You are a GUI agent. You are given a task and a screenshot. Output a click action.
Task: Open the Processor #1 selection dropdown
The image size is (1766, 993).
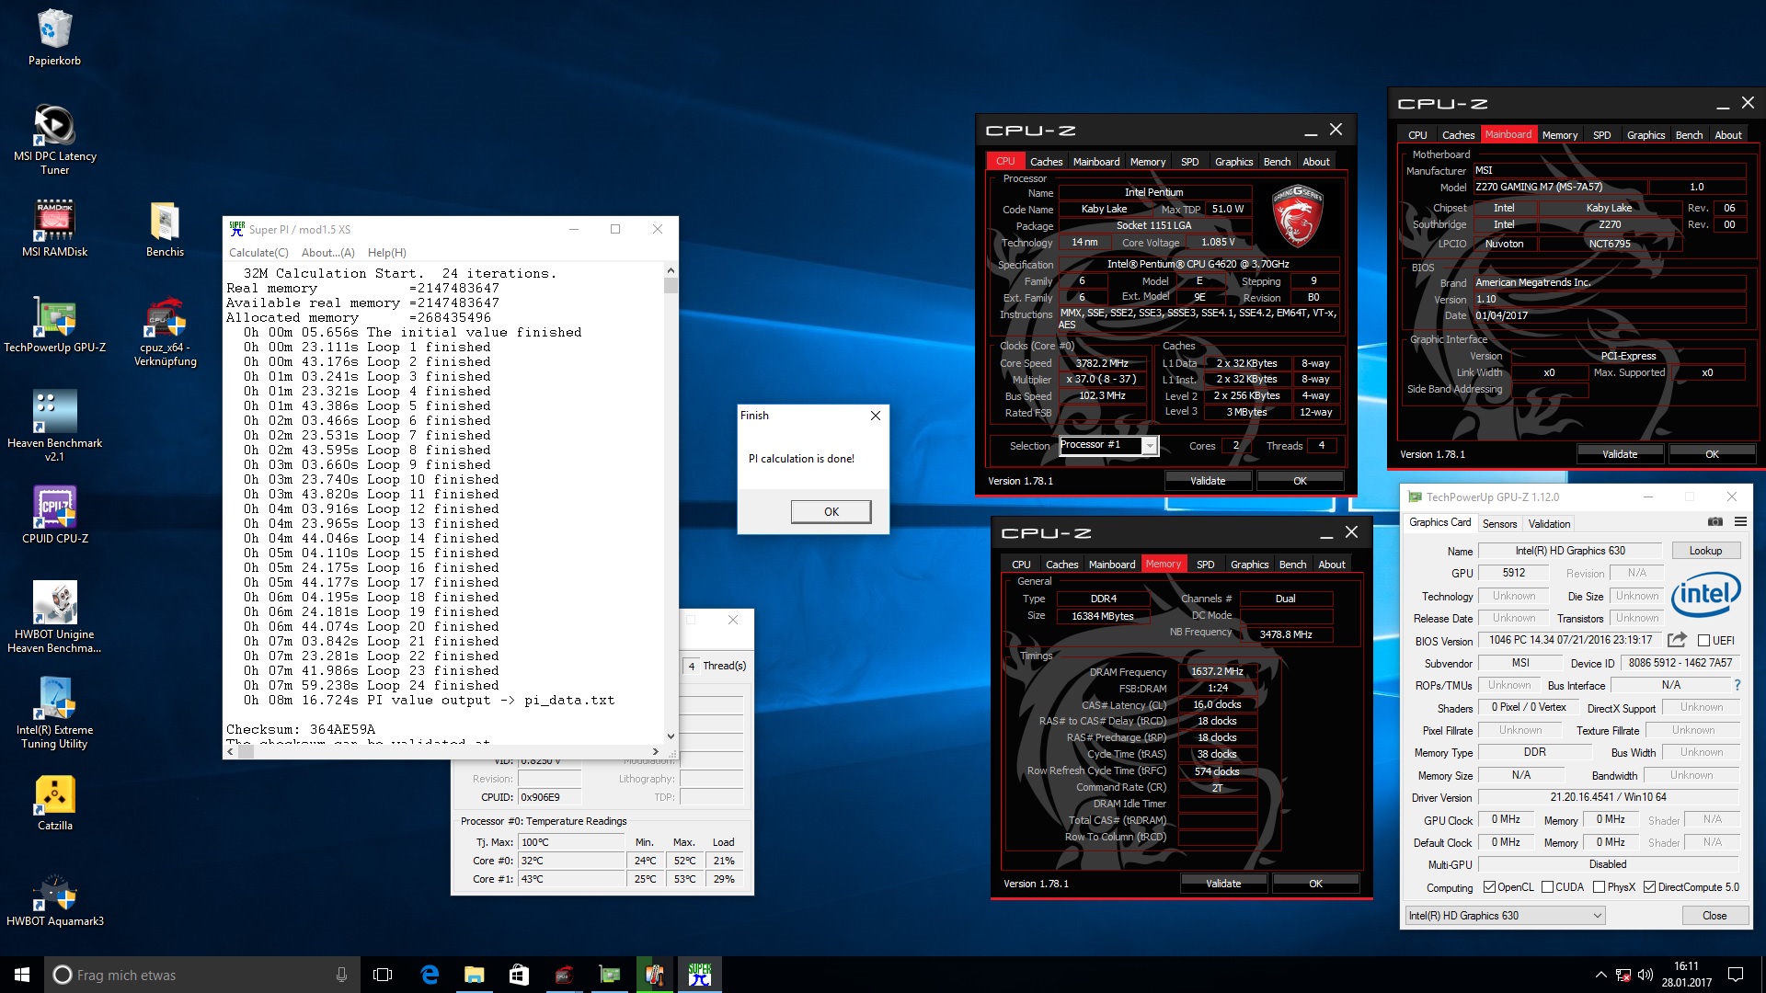coord(1150,446)
